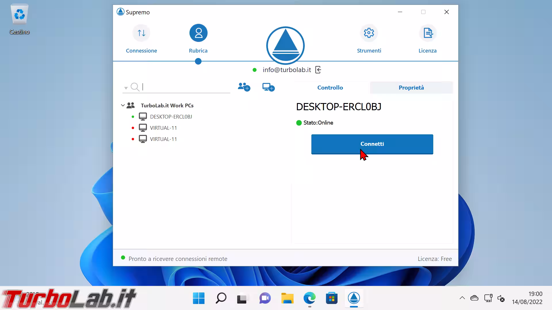The image size is (552, 310).
Task: Click the logout icon next to info@turbolab.it
Action: click(318, 70)
